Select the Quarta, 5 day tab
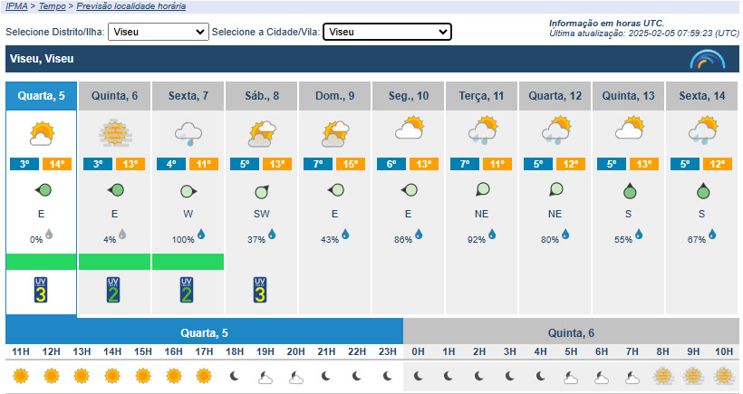Screen dimensions: 743x394 click(x=41, y=96)
